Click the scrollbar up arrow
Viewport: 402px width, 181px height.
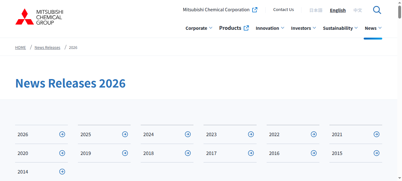tap(400, 3)
